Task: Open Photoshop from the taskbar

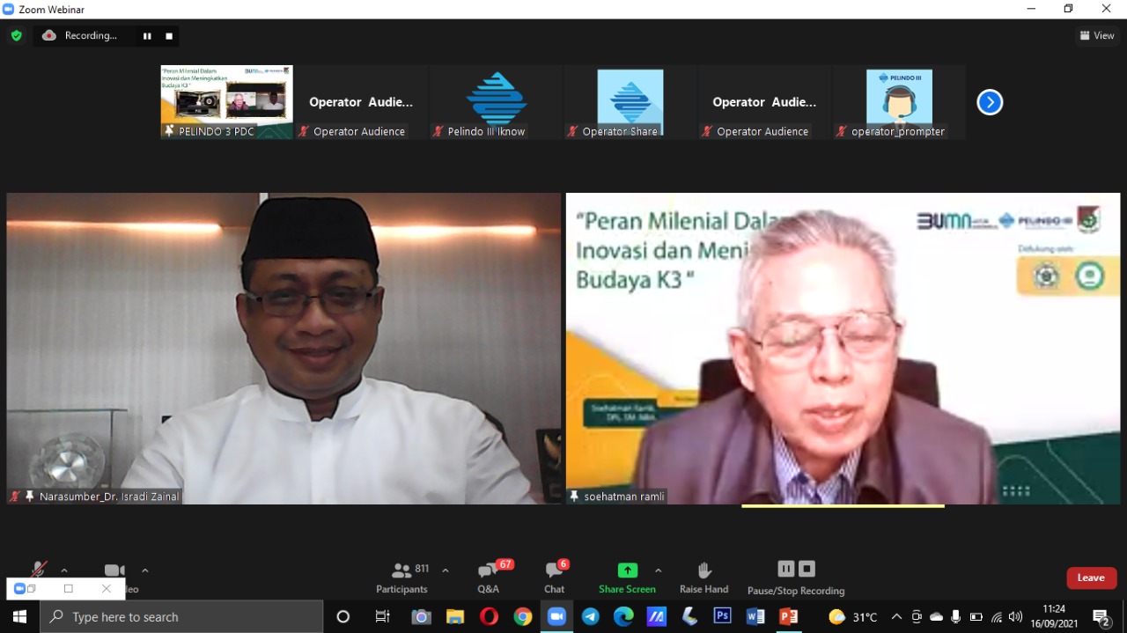Action: coord(722,616)
